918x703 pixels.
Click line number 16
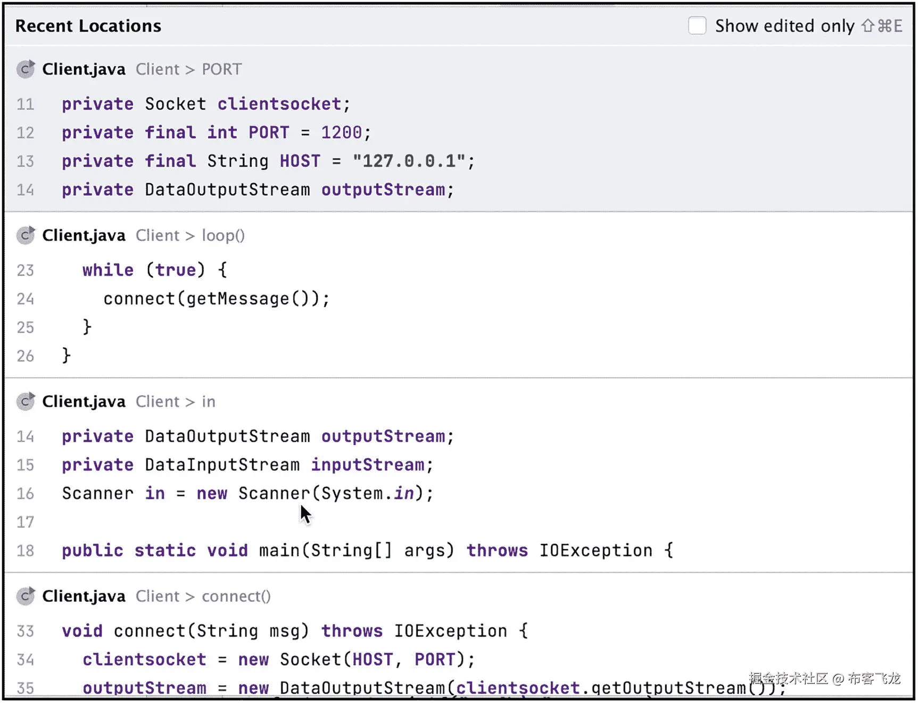[x=25, y=494]
